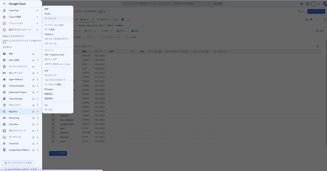Open the 次で開く dropdown
Screen dimensions: 327x171
(x=106, y=31)
